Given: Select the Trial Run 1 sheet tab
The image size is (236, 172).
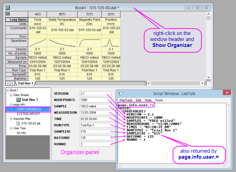Looking at the screenshot, I should tap(25, 83).
